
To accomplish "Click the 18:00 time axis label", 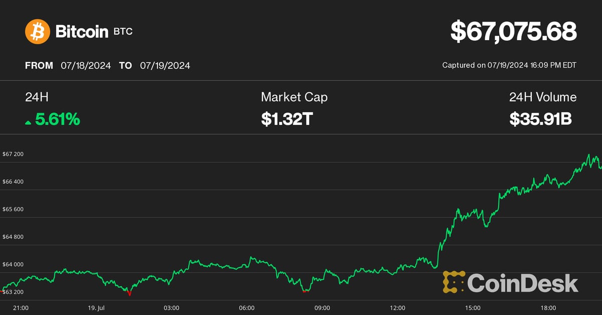I will pos(548,308).
